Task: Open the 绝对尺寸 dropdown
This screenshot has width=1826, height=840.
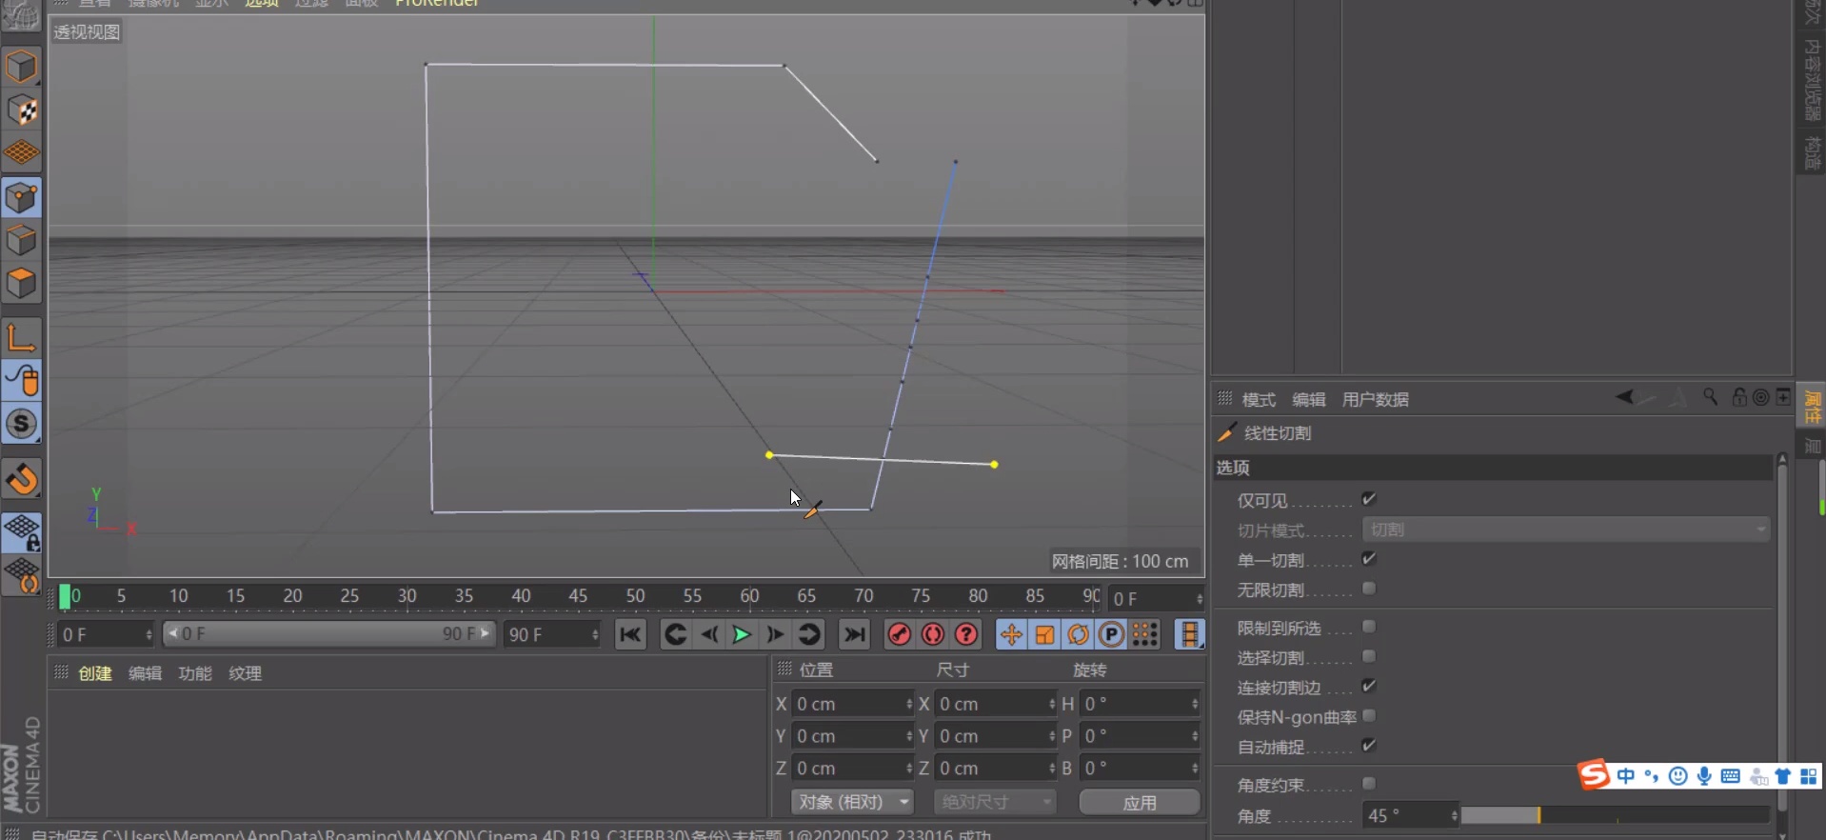Action: (x=994, y=802)
